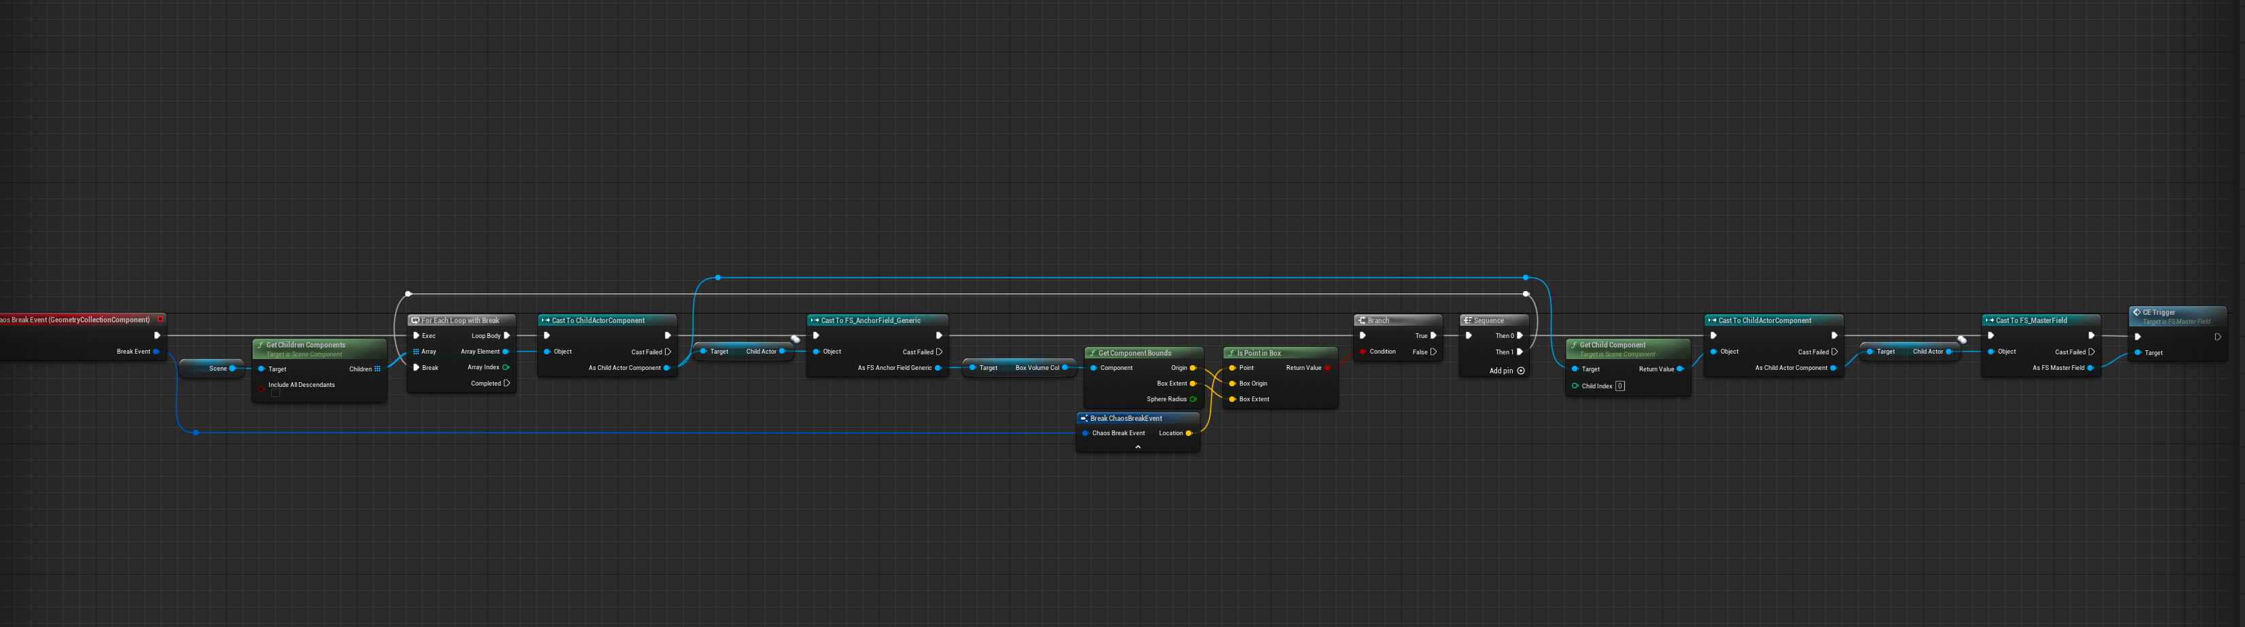Image resolution: width=2245 pixels, height=627 pixels.
Task: Click the Is Point in Box function icon
Action: tap(1231, 353)
